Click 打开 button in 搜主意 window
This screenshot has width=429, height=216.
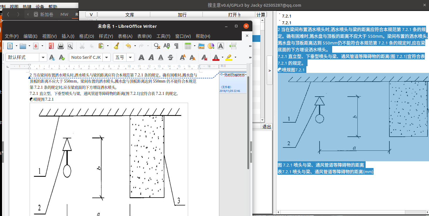point(229,15)
